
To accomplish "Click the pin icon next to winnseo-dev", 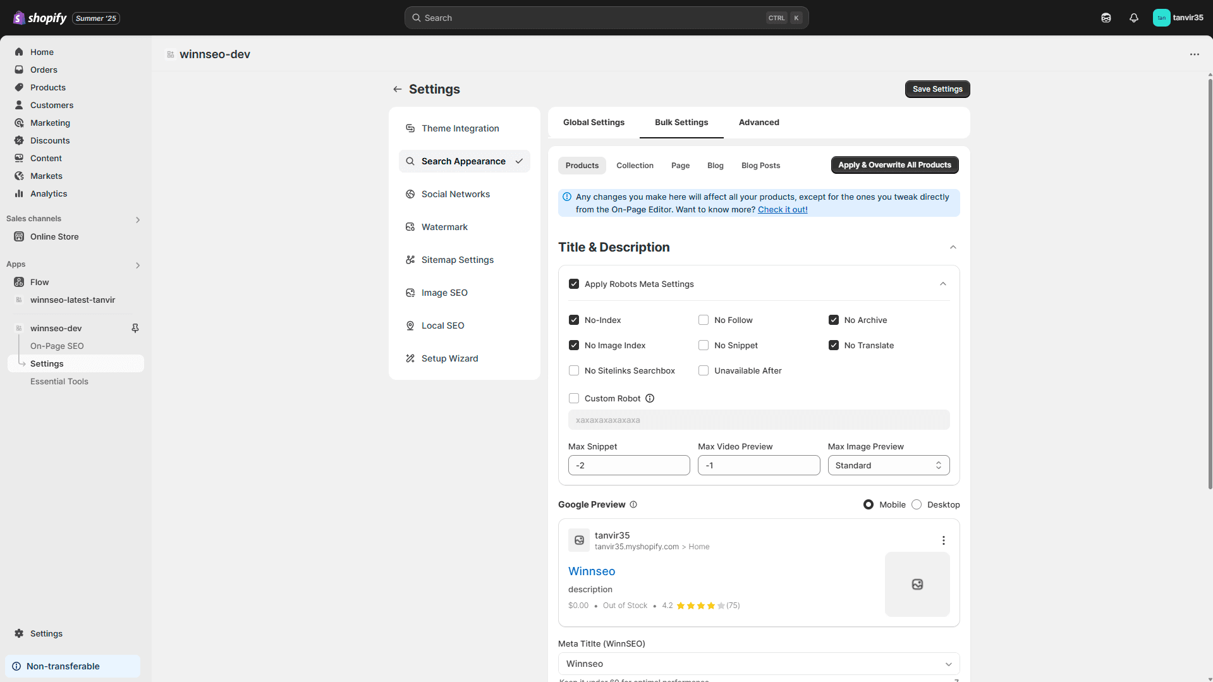I will tap(135, 328).
